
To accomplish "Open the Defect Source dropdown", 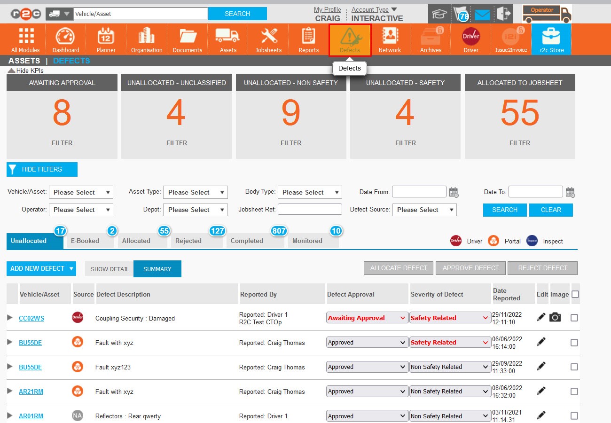I will pyautogui.click(x=424, y=210).
